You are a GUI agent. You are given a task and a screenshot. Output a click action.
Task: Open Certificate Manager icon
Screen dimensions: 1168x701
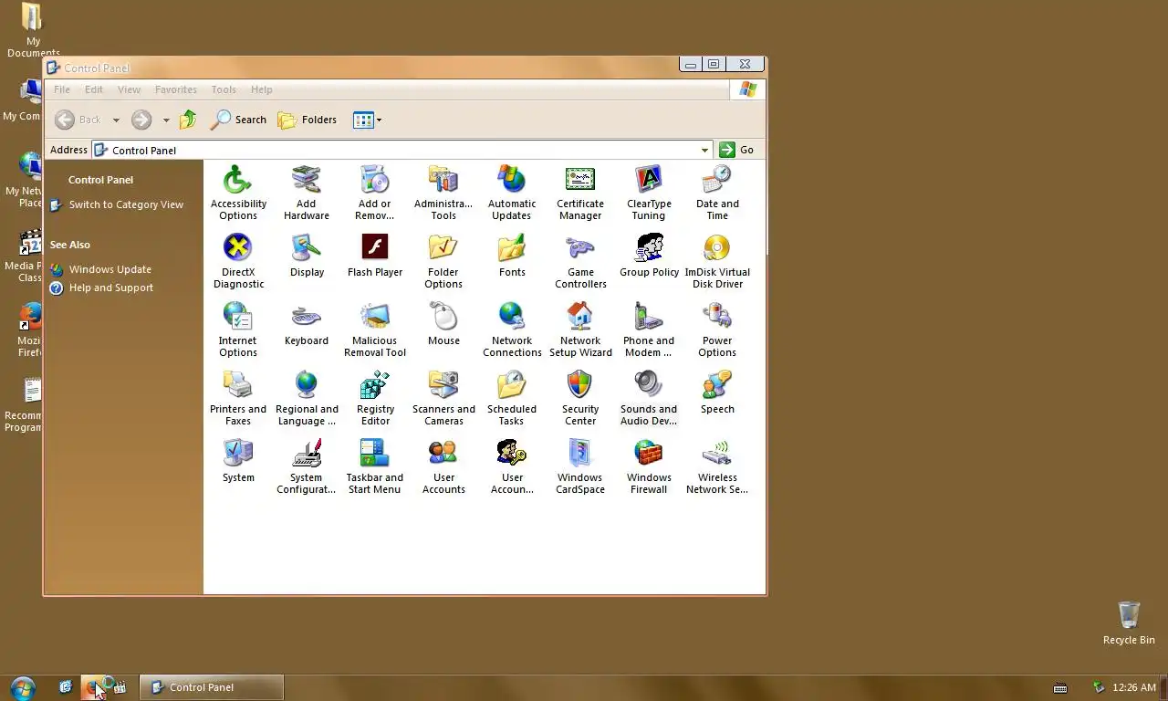(580, 193)
